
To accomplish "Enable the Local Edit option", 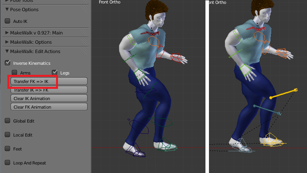I will pos(7,135).
